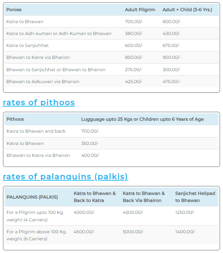Screen dimensions: 223x253
Task: Click the Sanjichat Helipad to Bhawan header
Action: (195, 197)
